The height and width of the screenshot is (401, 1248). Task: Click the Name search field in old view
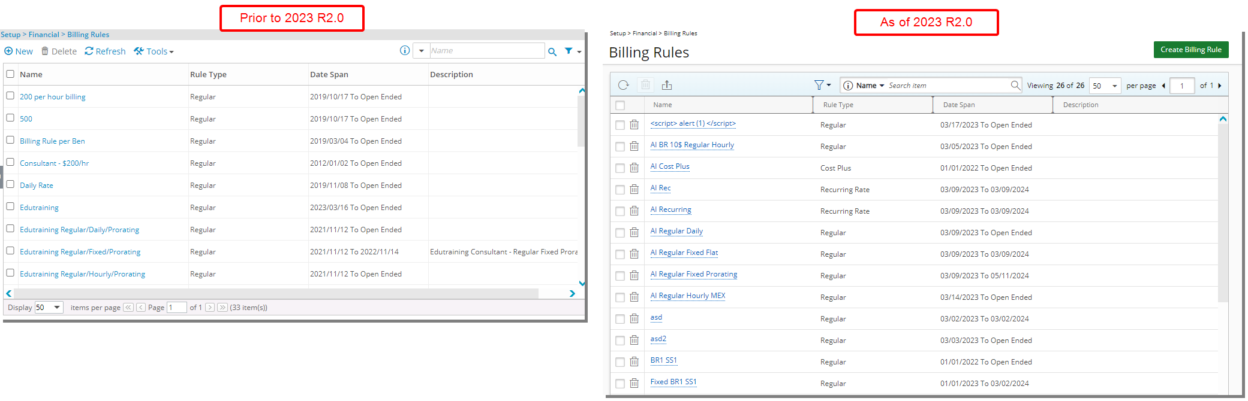point(487,51)
